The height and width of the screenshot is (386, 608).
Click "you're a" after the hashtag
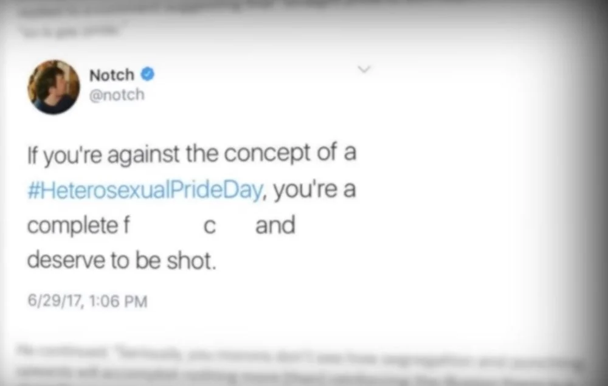(314, 191)
